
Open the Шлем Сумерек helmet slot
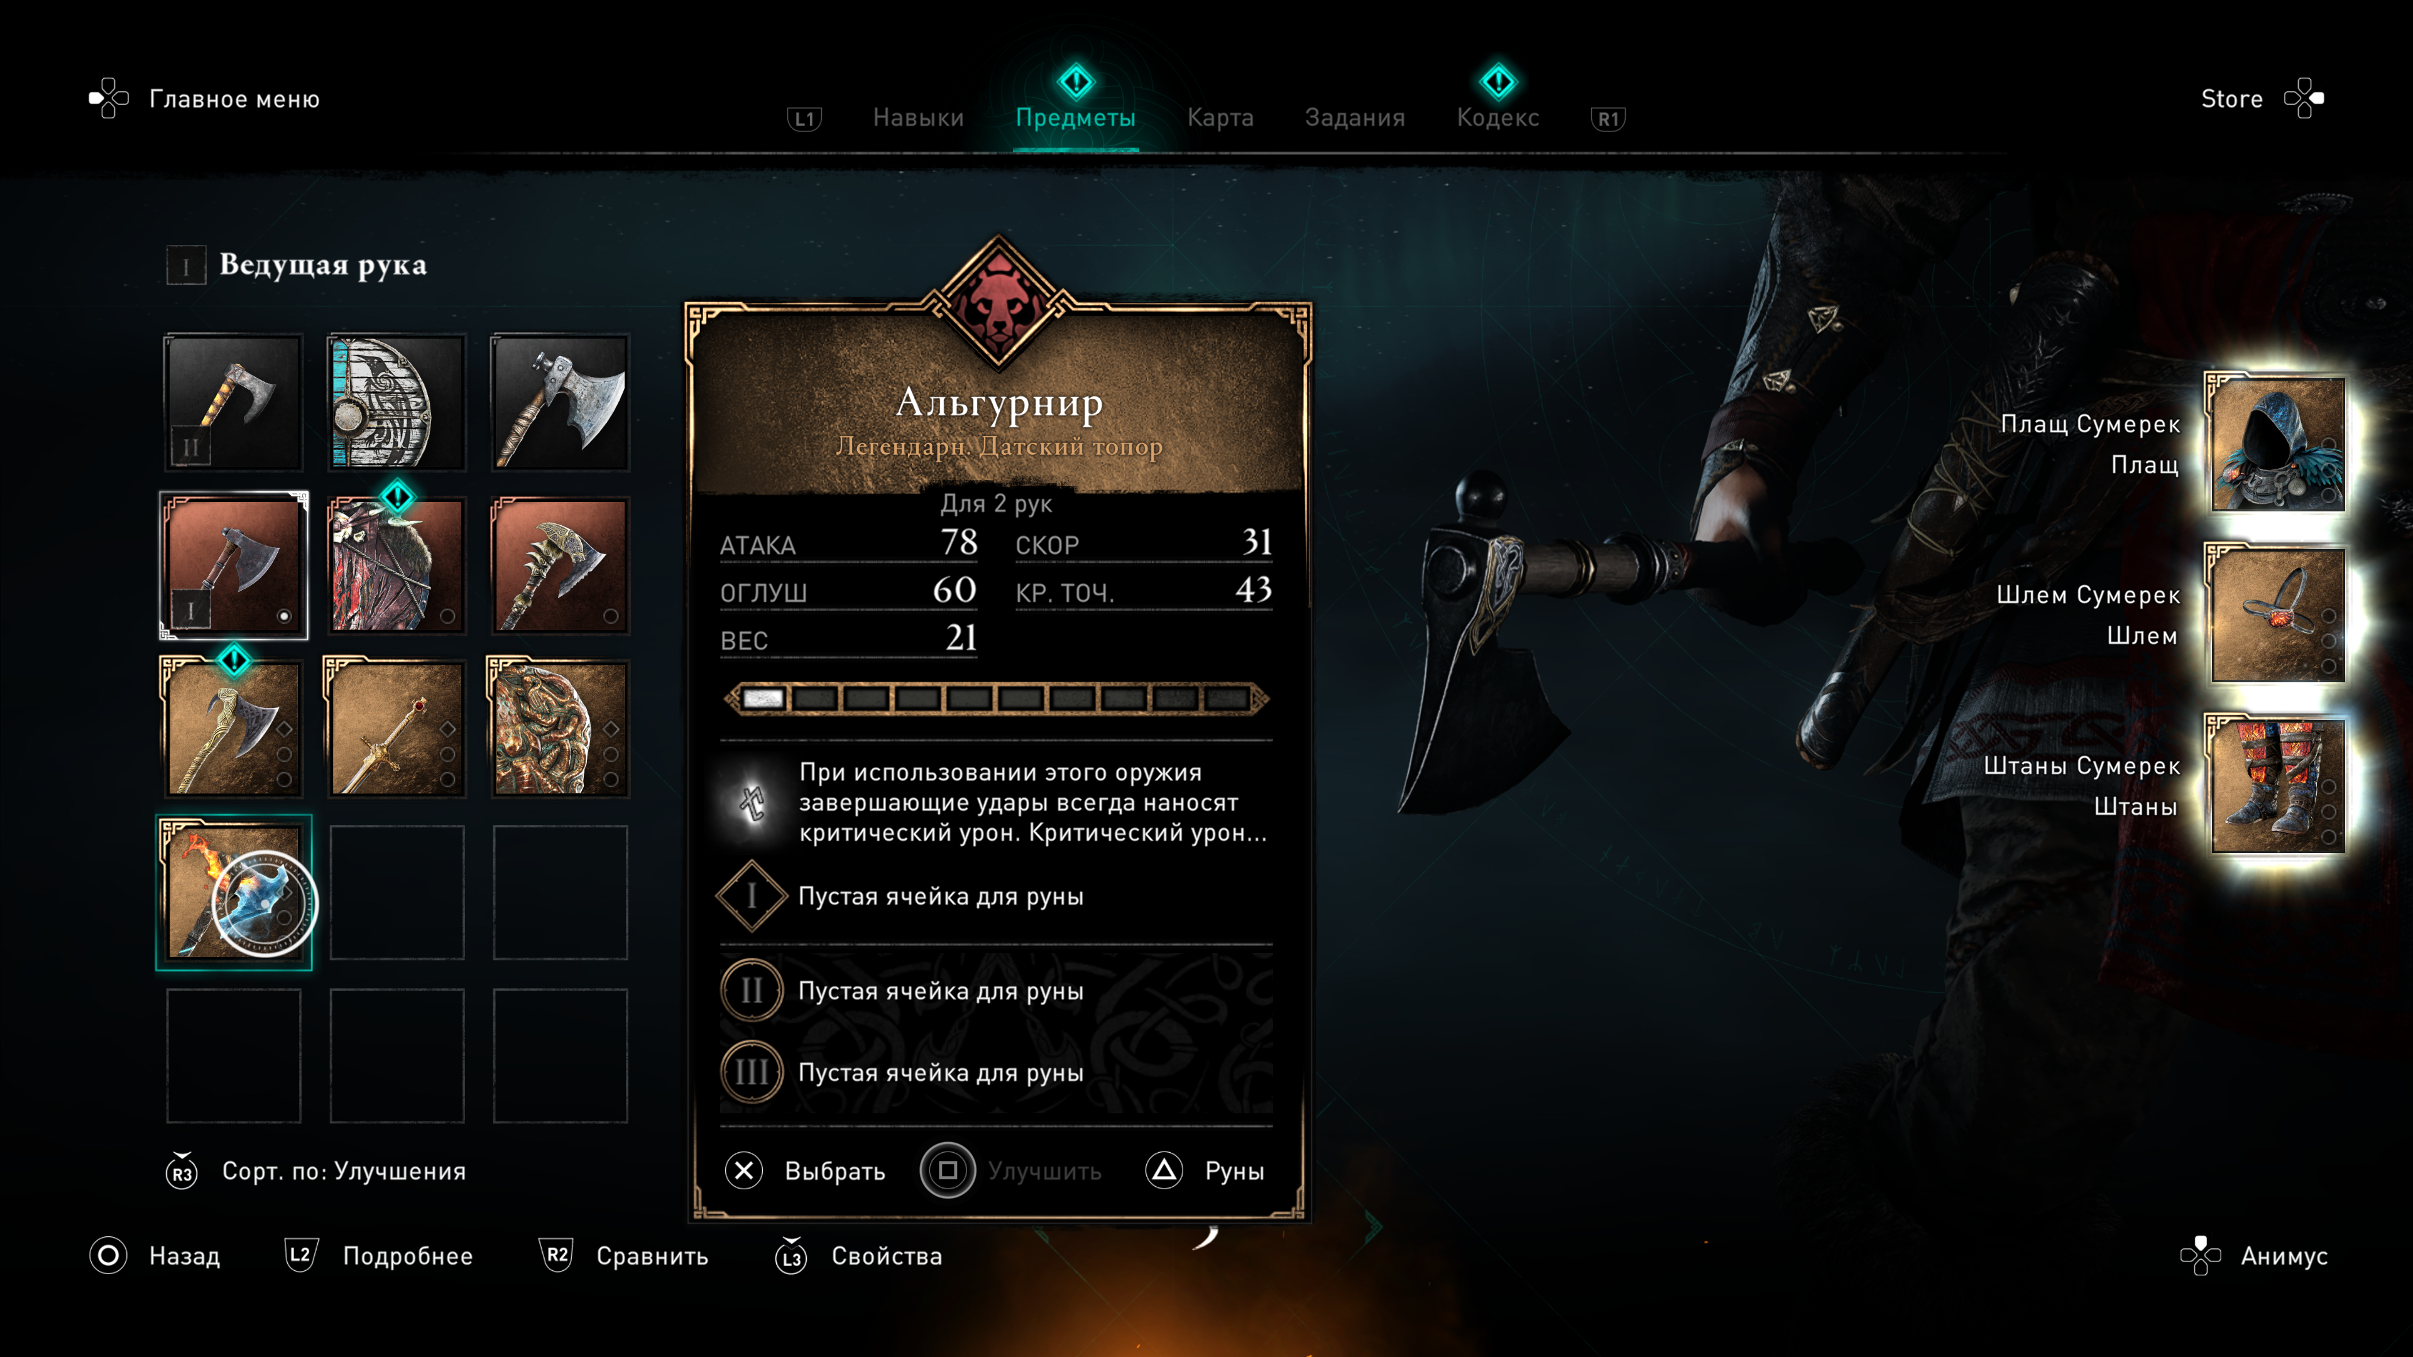(x=2278, y=614)
